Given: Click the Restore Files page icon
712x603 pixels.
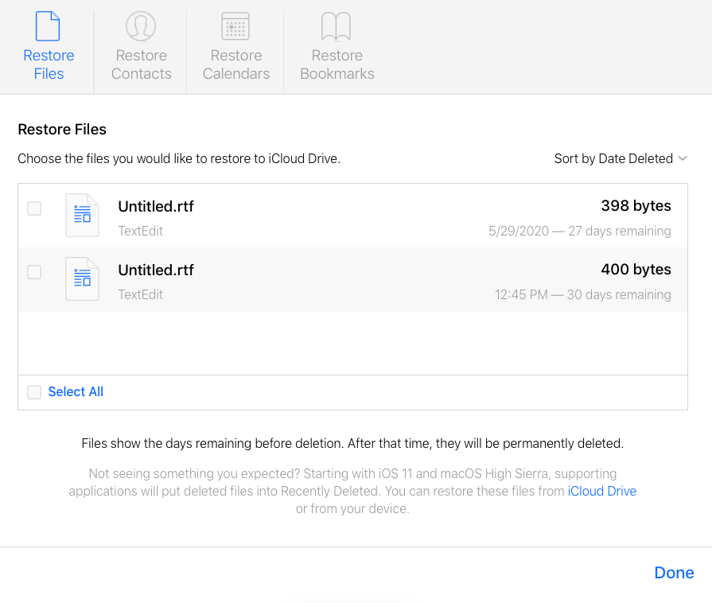Looking at the screenshot, I should 49,26.
